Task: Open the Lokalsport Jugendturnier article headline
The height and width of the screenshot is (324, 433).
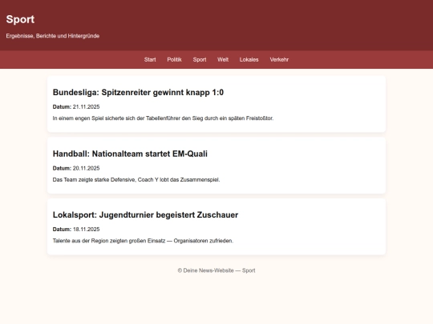Action: click(x=145, y=215)
